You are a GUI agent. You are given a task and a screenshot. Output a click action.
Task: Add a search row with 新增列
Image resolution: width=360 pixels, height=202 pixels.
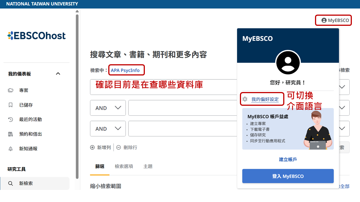(100, 147)
